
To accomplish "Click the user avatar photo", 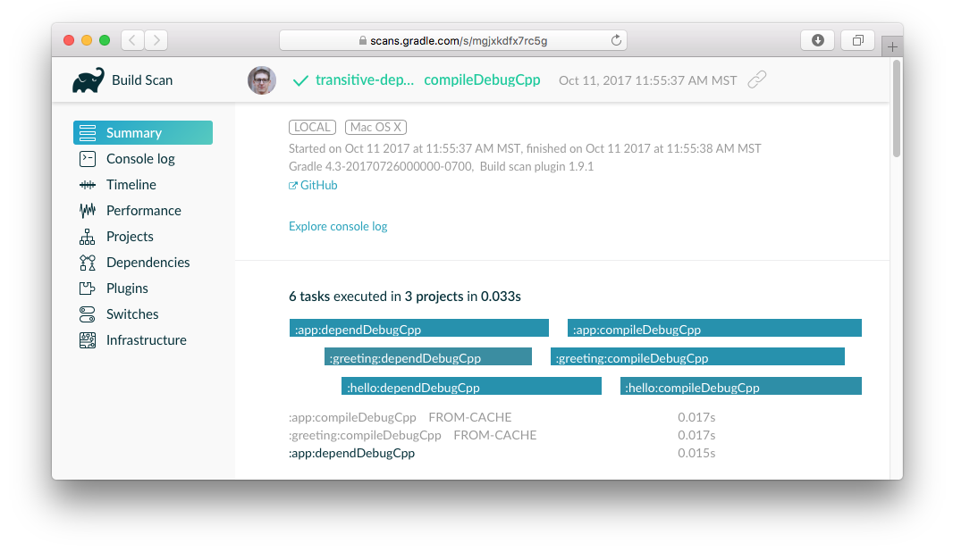I will pos(262,80).
